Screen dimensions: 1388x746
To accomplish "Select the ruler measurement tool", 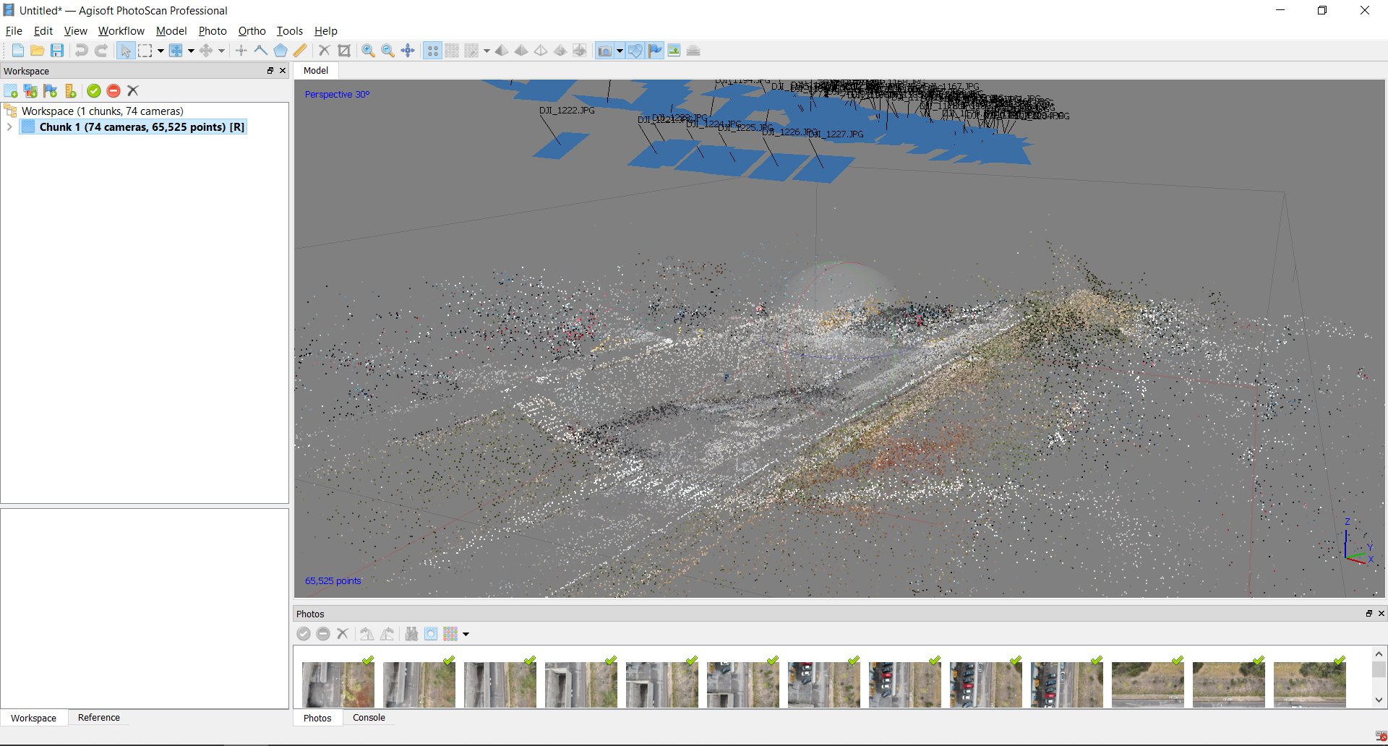I will pos(300,51).
